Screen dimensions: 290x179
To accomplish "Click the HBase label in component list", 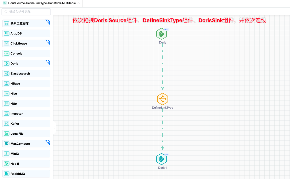I will click(15, 83).
